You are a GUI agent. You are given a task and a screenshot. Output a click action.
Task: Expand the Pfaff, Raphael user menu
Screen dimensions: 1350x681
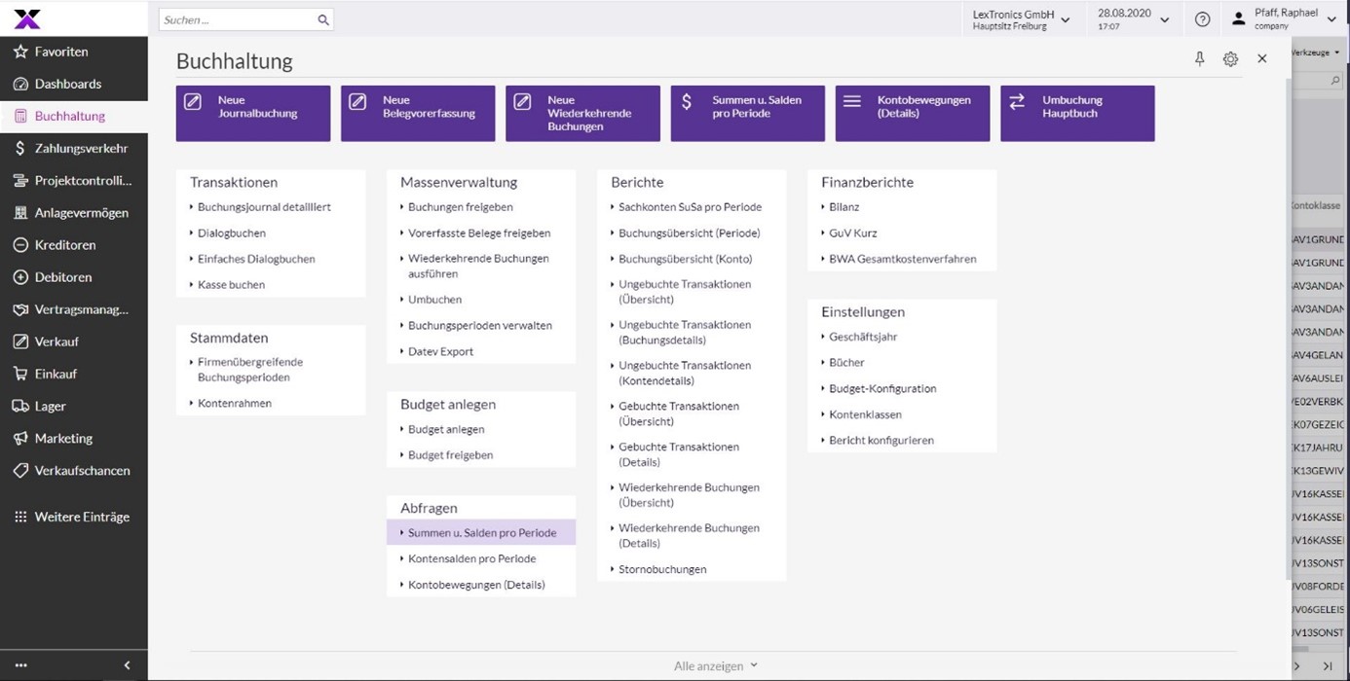click(1331, 19)
